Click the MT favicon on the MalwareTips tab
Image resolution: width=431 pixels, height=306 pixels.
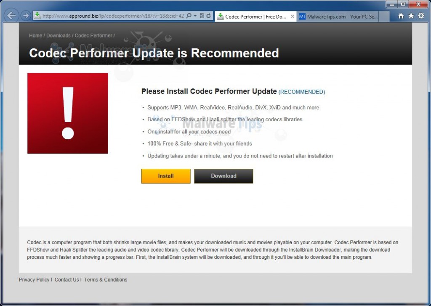coord(302,16)
